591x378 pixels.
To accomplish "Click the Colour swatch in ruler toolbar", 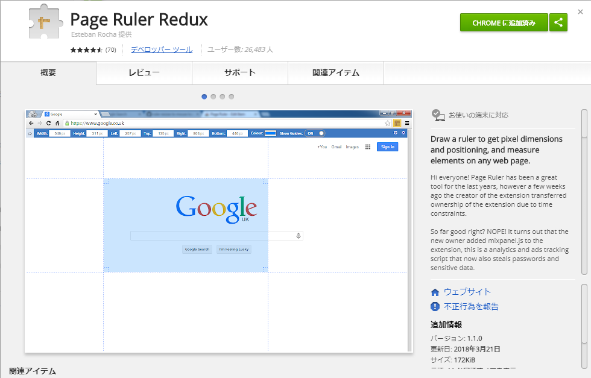I will [x=270, y=133].
